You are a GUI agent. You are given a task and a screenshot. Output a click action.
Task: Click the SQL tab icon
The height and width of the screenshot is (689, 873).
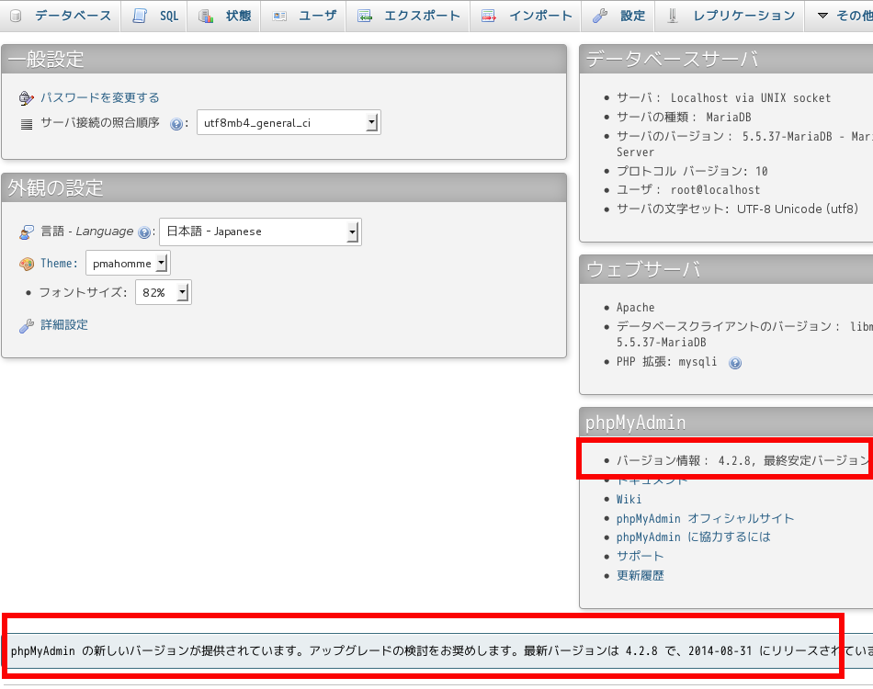pyautogui.click(x=140, y=16)
